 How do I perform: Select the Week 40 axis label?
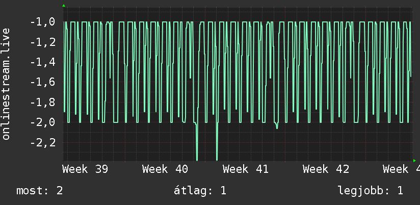coord(165,169)
